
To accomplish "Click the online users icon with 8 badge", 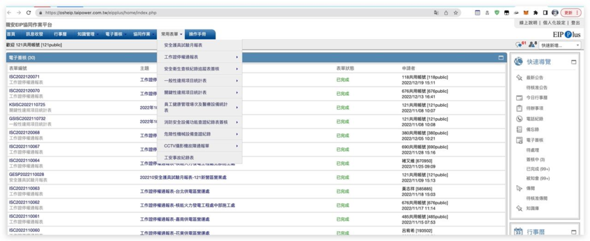I will tap(532, 45).
